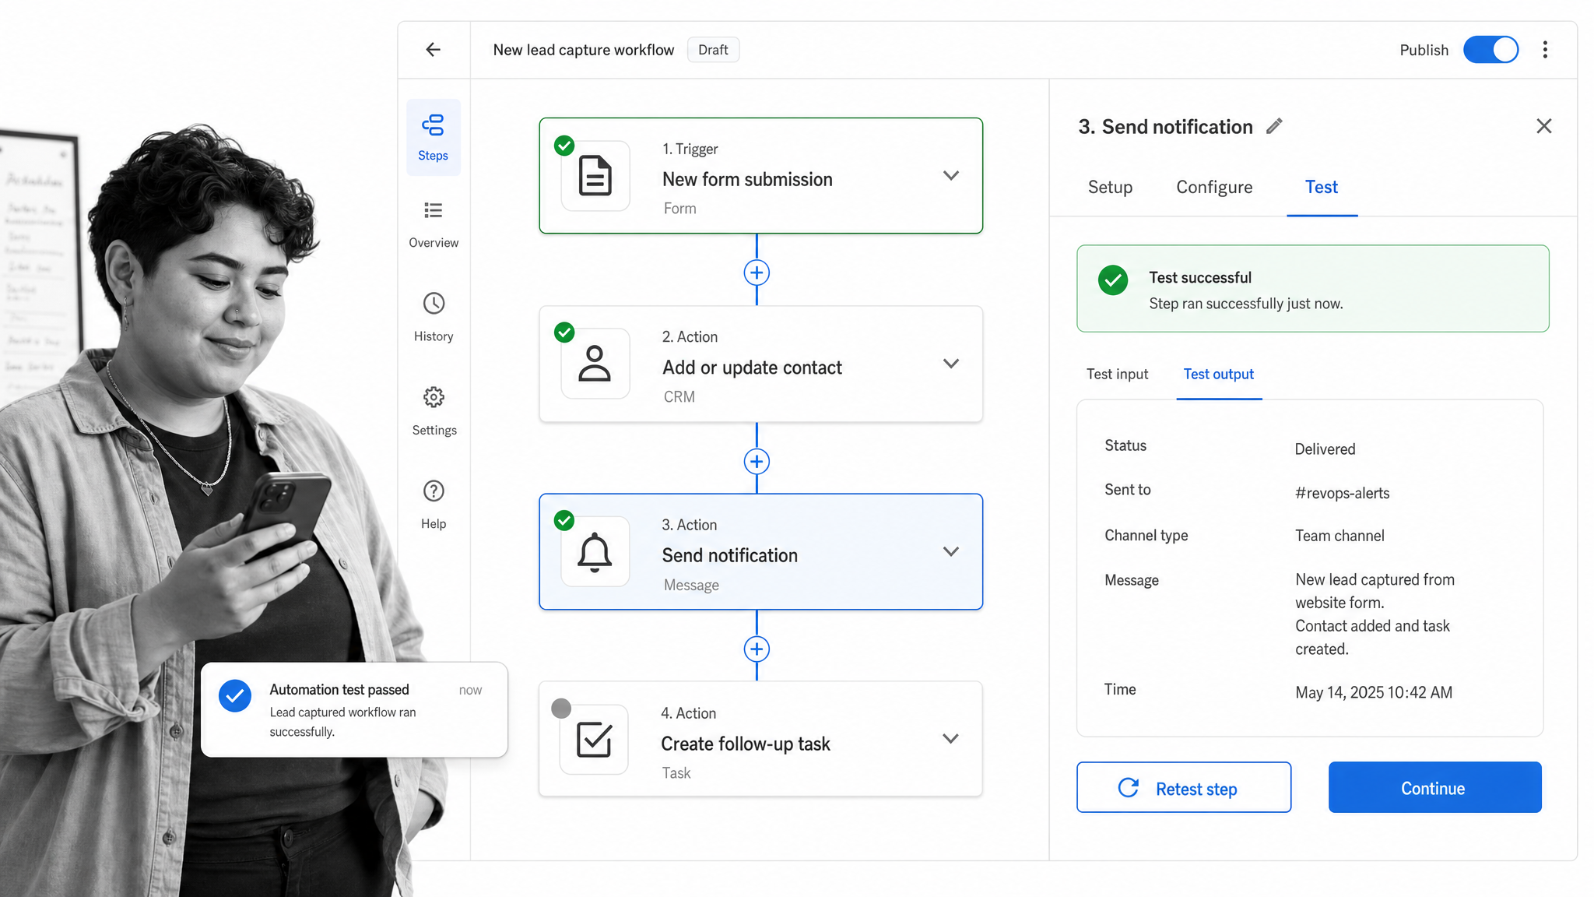Click the Team channel value
Viewport: 1594px width, 897px height.
(1339, 536)
